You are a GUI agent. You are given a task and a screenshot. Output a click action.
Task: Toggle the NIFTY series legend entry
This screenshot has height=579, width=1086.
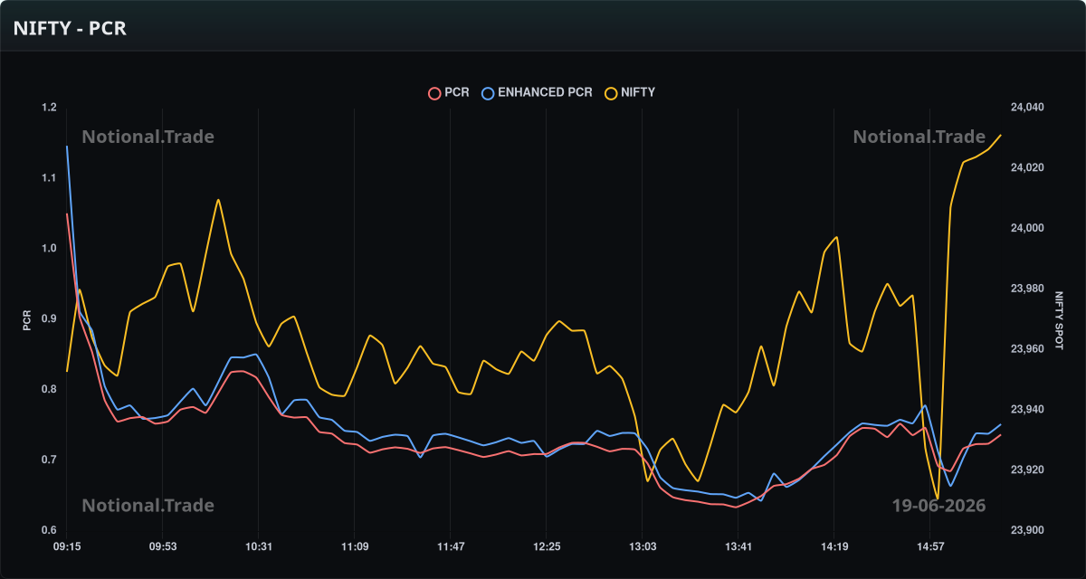pyautogui.click(x=631, y=92)
